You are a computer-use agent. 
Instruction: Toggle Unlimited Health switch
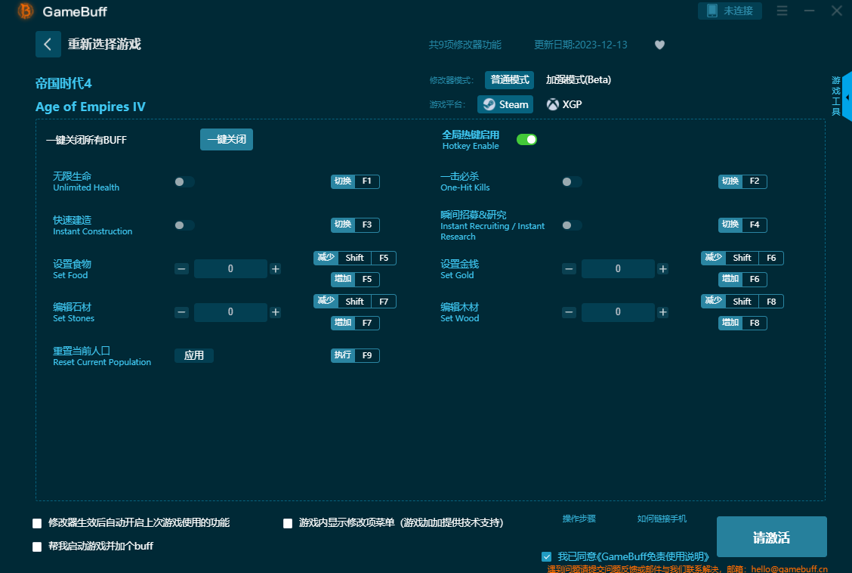tap(184, 181)
